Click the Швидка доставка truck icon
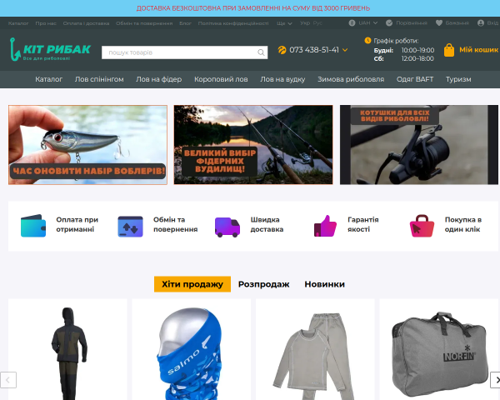Image resolution: width=500 pixels, height=400 pixels. 227,227
